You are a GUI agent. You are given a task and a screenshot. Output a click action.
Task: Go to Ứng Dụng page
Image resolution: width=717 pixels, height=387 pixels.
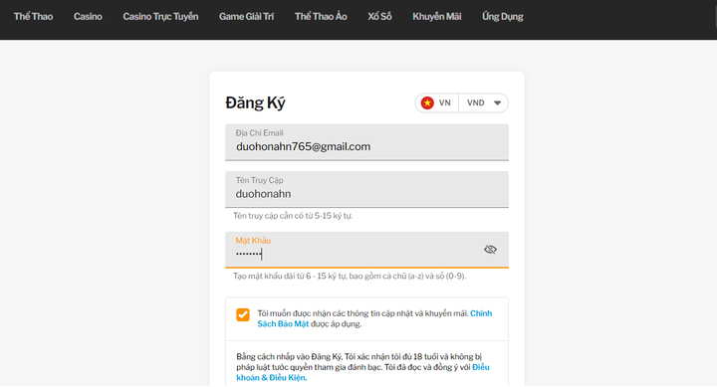click(x=503, y=17)
